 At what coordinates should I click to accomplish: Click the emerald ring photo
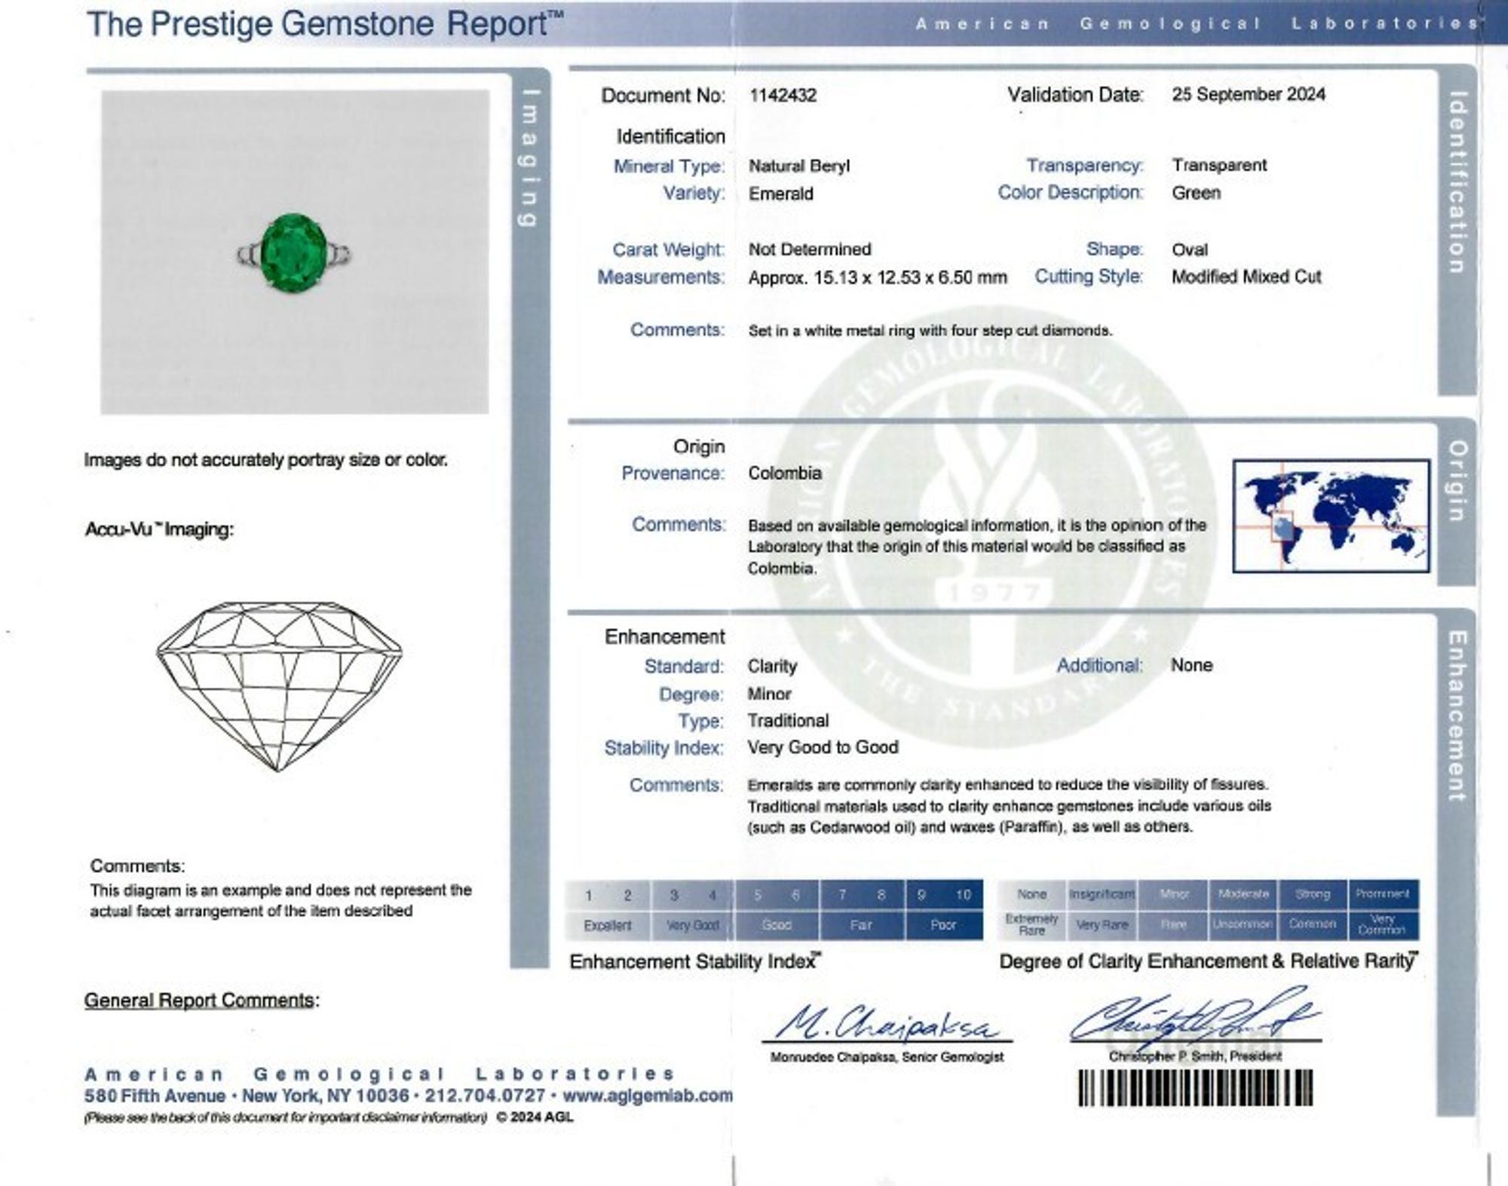(x=294, y=252)
